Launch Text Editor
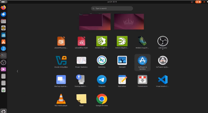 pos(122,81)
